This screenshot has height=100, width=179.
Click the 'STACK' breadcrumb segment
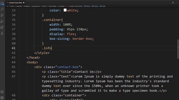44,6
